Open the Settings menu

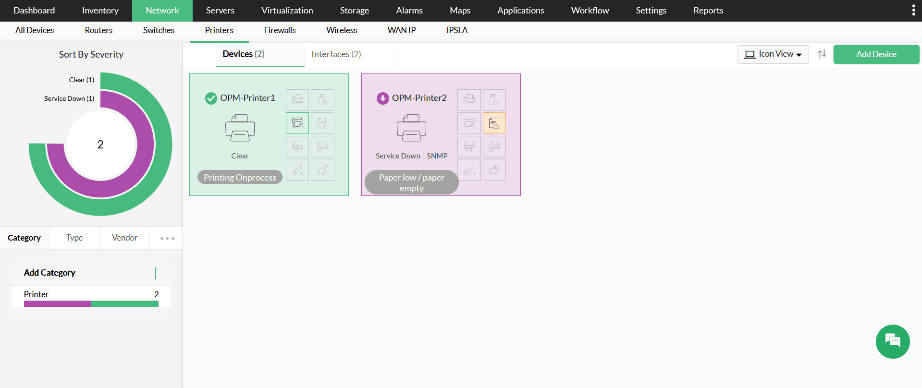[651, 11]
